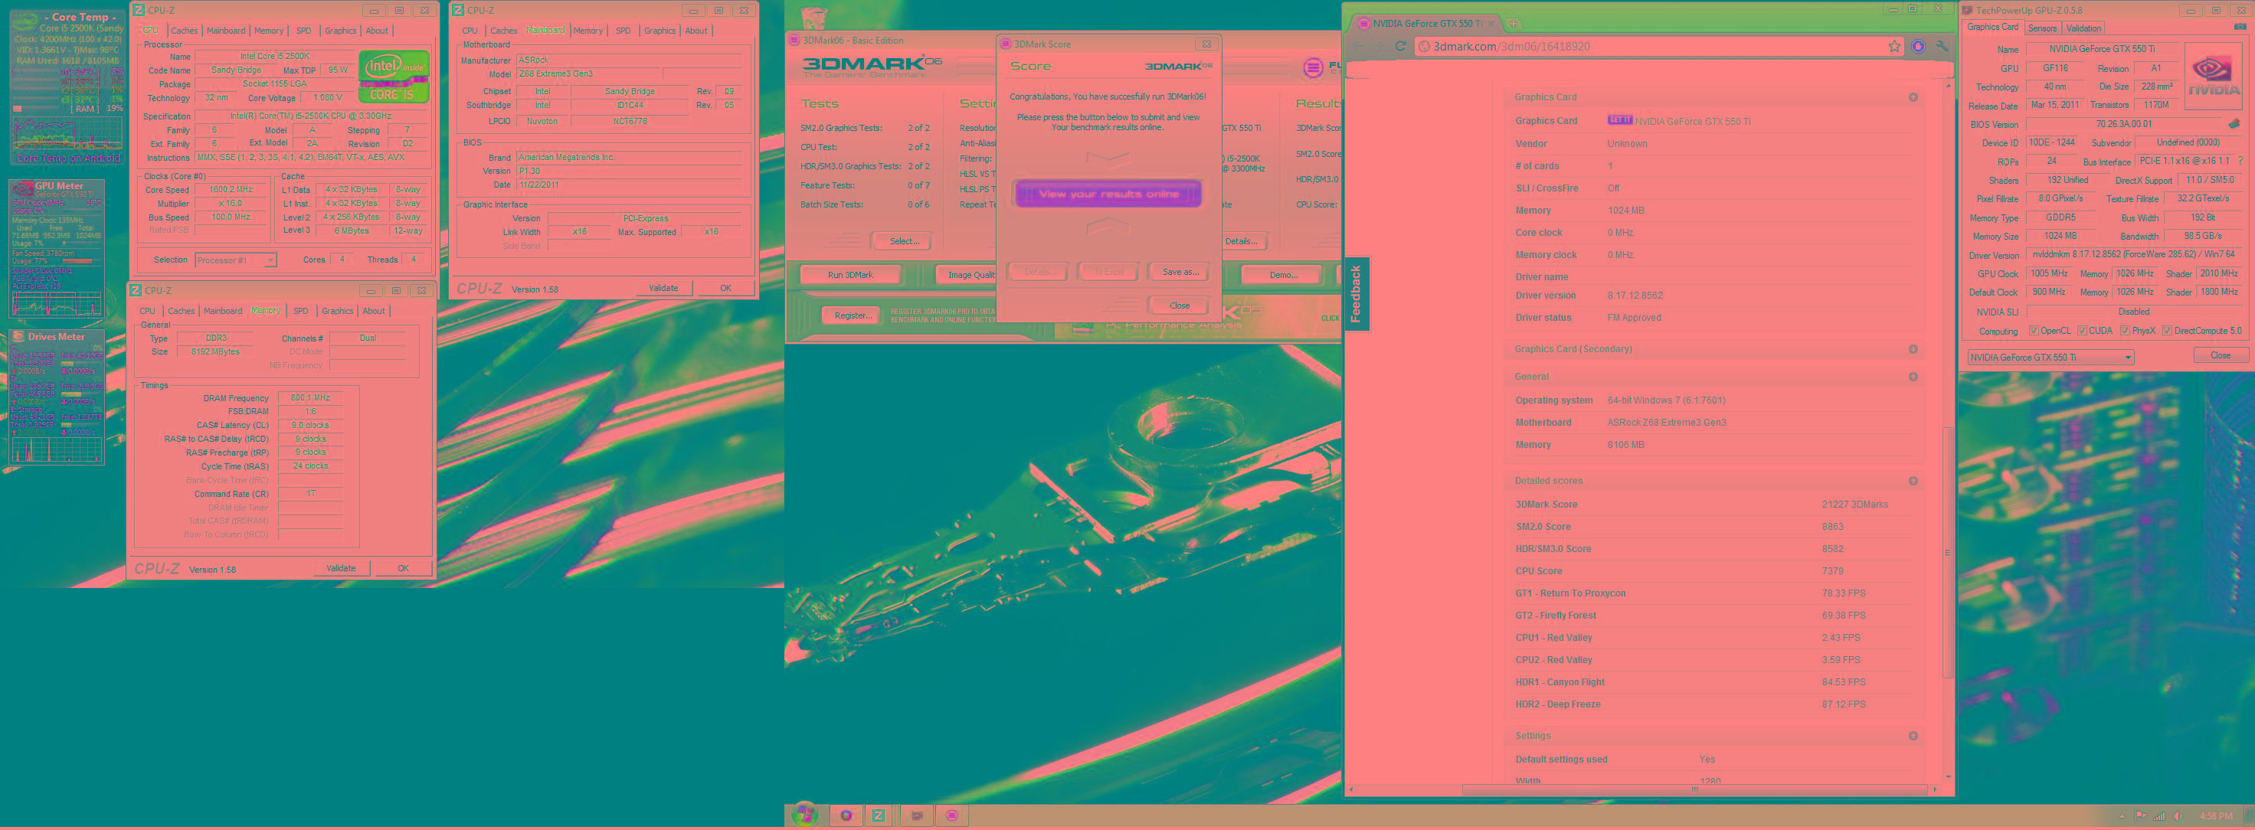2255x830 pixels.
Task: Click CPU-Z icon in the taskbar
Action: click(879, 815)
